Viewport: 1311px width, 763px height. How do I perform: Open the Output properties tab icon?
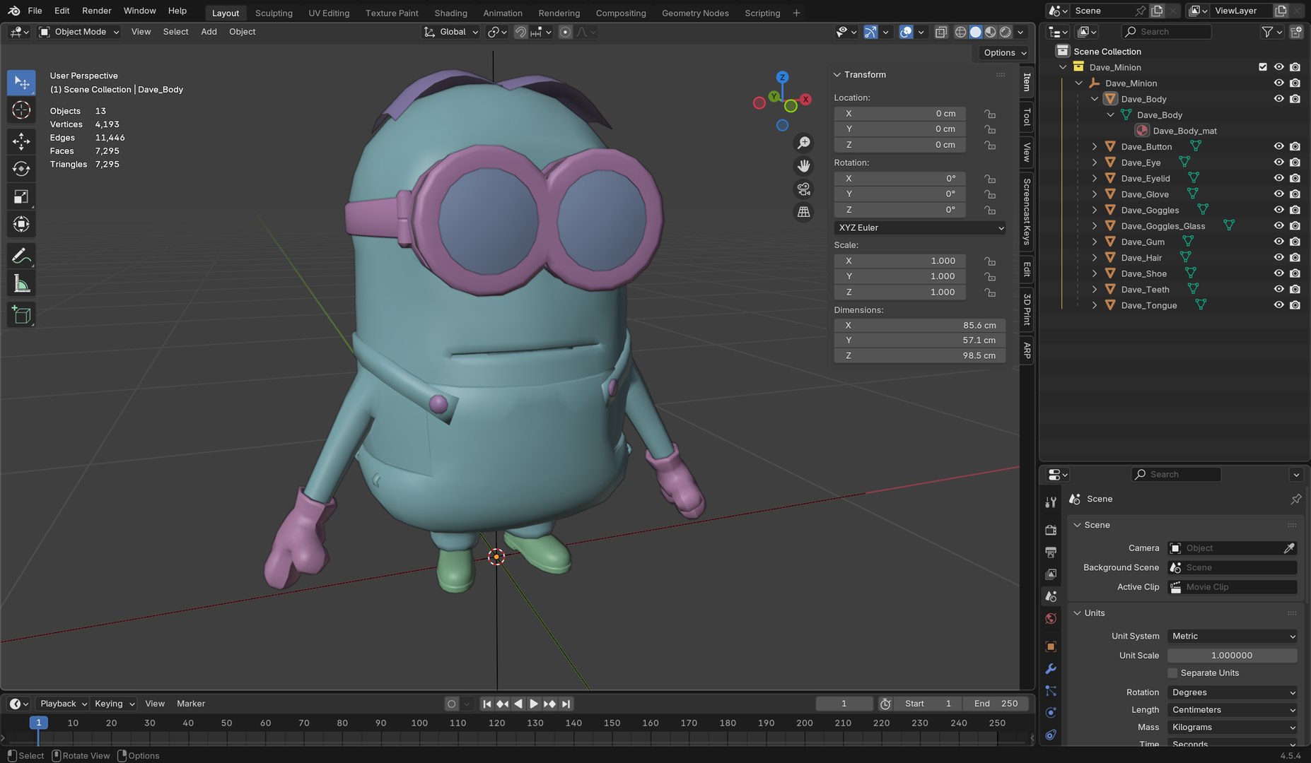click(1051, 552)
